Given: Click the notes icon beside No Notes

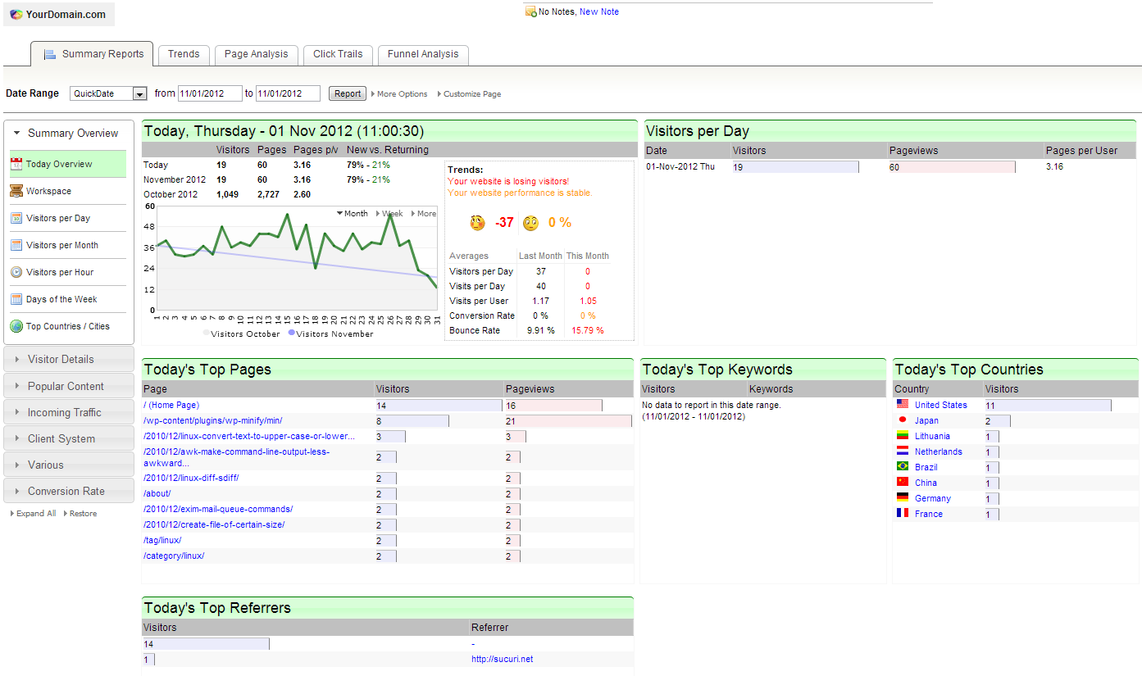Looking at the screenshot, I should 530,11.
